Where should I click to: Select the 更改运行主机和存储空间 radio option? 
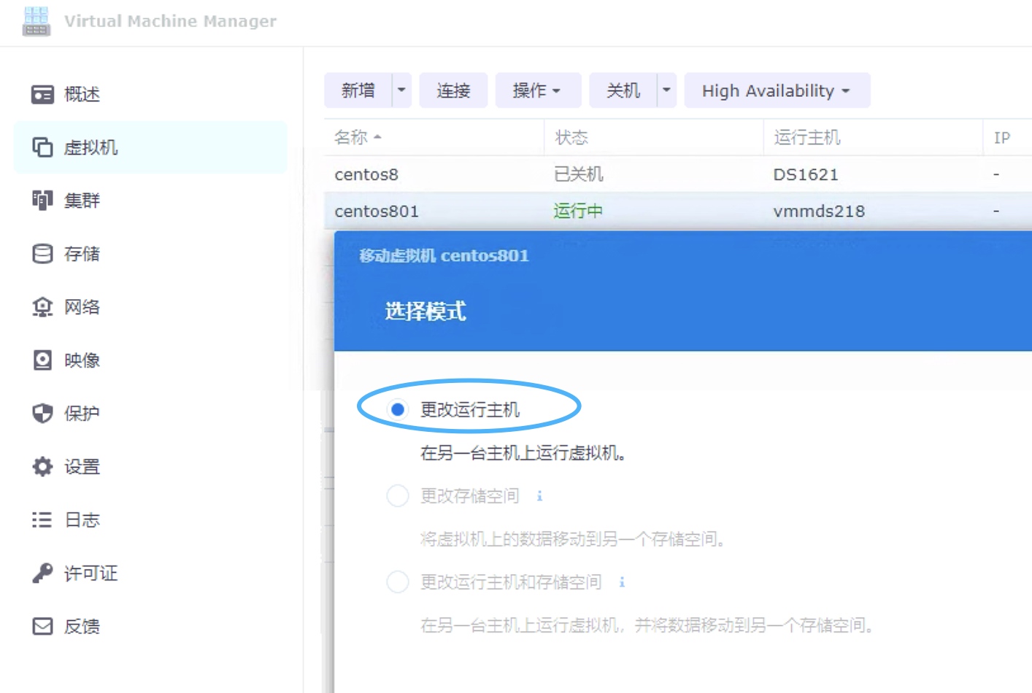(398, 582)
